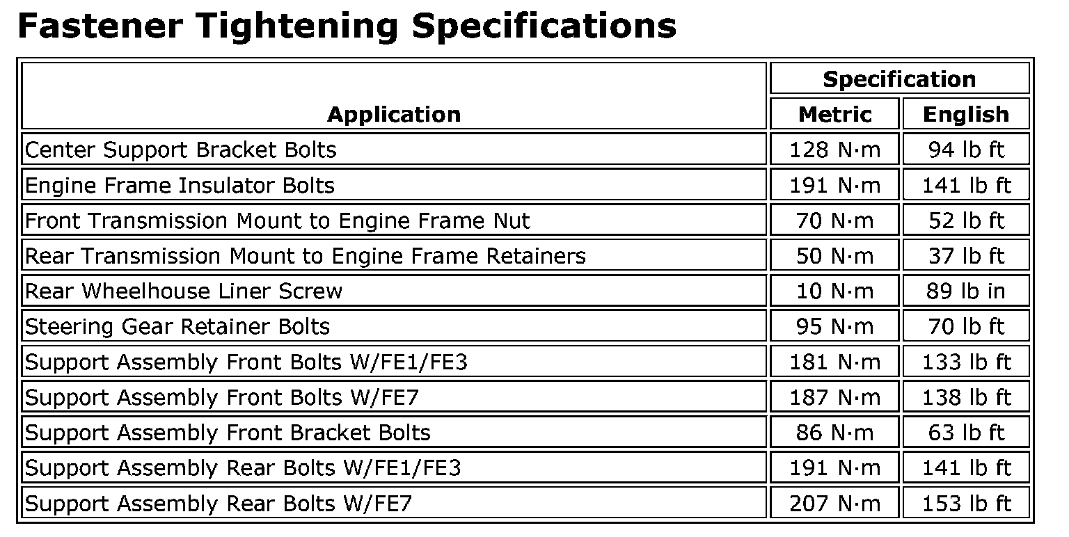Select the 153 lb ft English value
1069x537 pixels.
[x=965, y=503]
